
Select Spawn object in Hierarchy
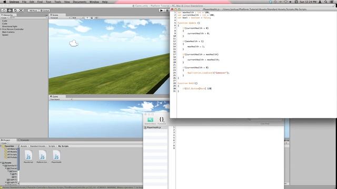5,35
